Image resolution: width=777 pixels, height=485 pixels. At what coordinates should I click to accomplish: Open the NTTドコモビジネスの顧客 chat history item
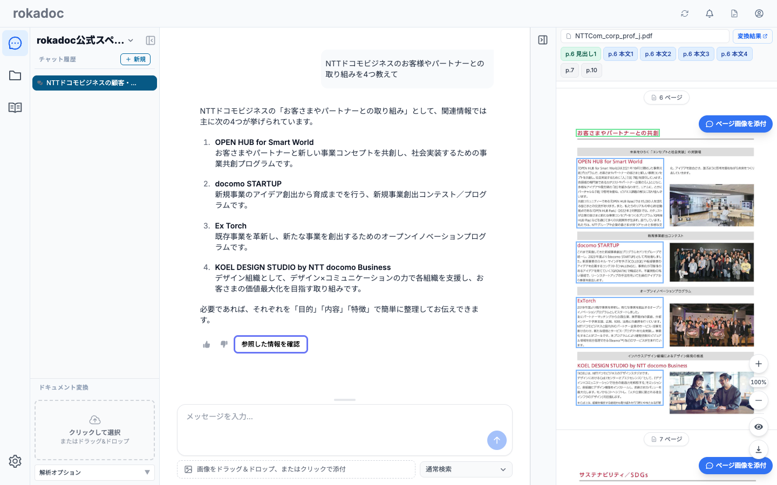click(x=94, y=83)
